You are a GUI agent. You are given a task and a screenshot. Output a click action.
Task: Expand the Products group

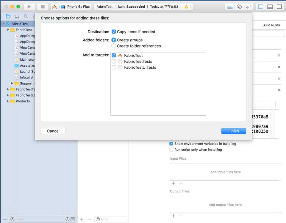coord(8,101)
